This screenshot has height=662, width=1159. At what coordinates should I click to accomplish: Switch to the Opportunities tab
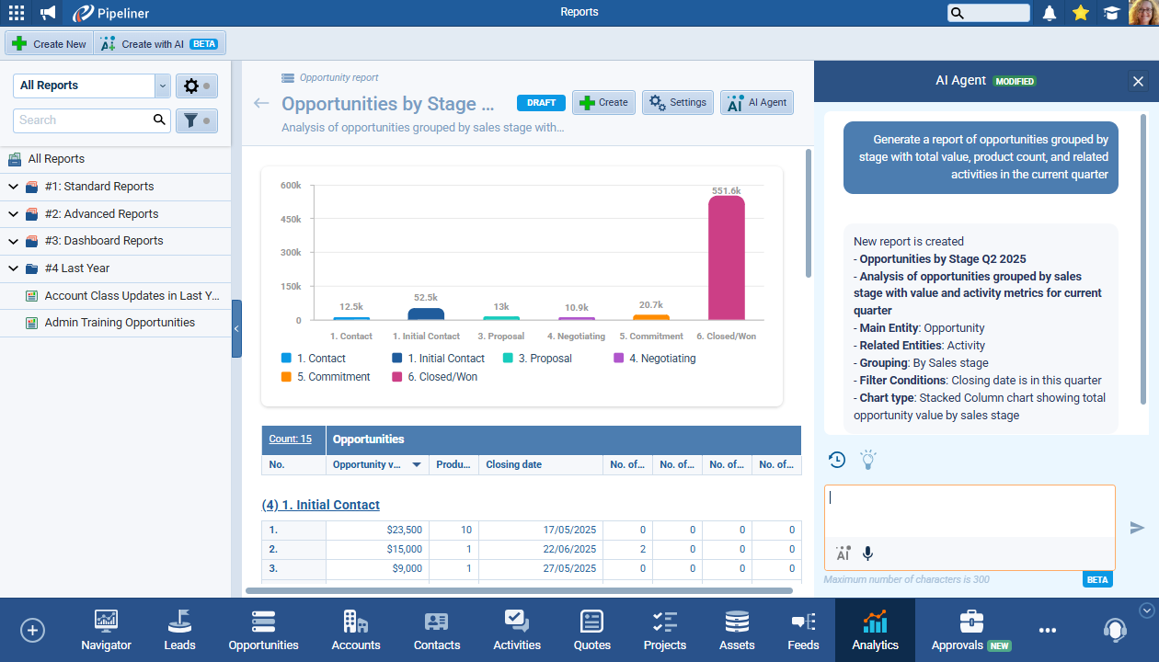coord(263,630)
